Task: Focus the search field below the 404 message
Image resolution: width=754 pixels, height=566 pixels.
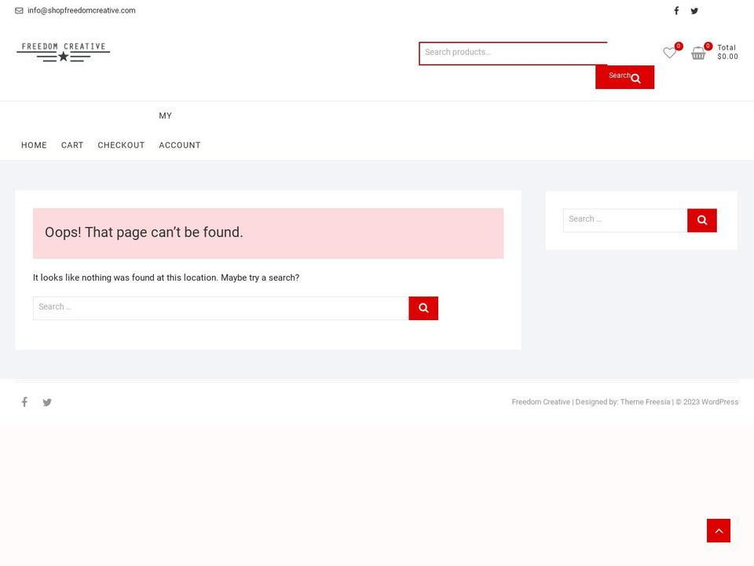Action: click(x=221, y=308)
